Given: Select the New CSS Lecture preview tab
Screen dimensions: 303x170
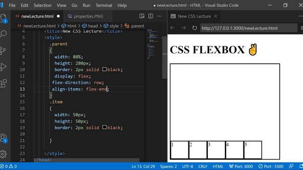Looking at the screenshot, I should pos(194,16).
